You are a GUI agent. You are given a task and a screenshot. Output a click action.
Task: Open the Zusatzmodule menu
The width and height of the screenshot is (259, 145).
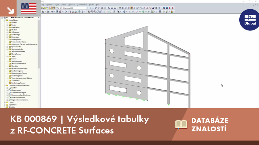tap(82, 5)
